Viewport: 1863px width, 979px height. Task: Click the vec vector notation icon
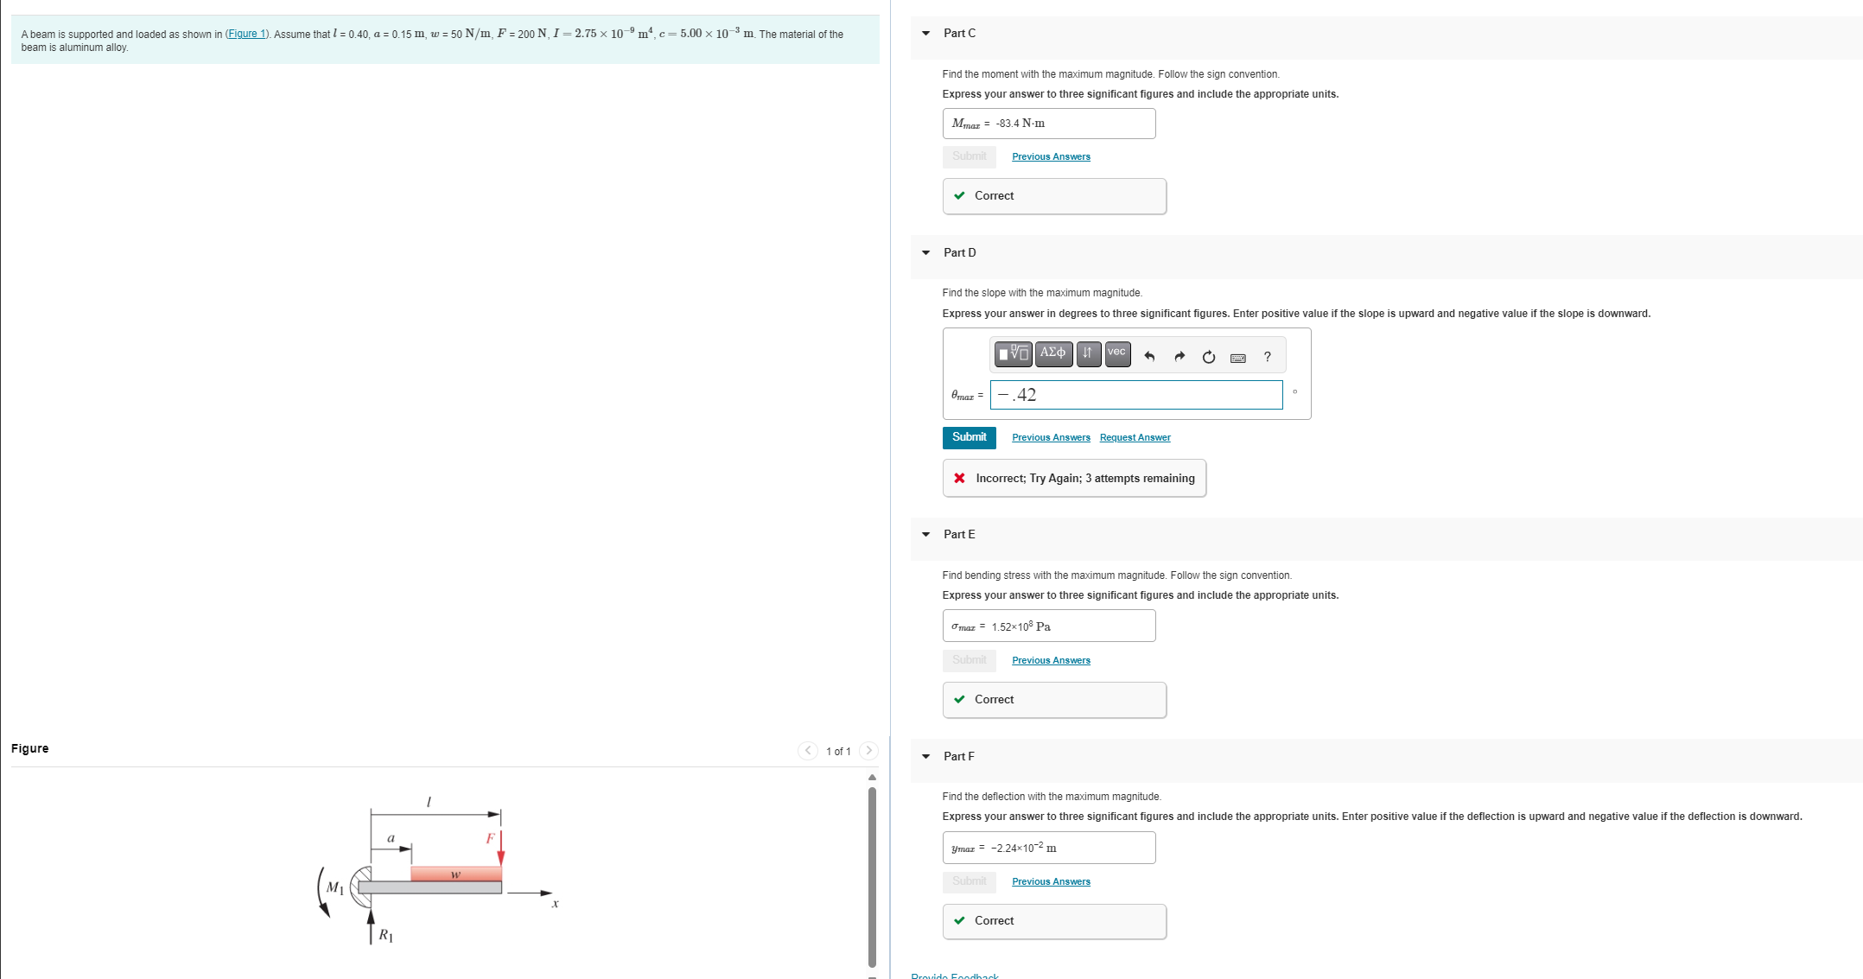[1116, 354]
